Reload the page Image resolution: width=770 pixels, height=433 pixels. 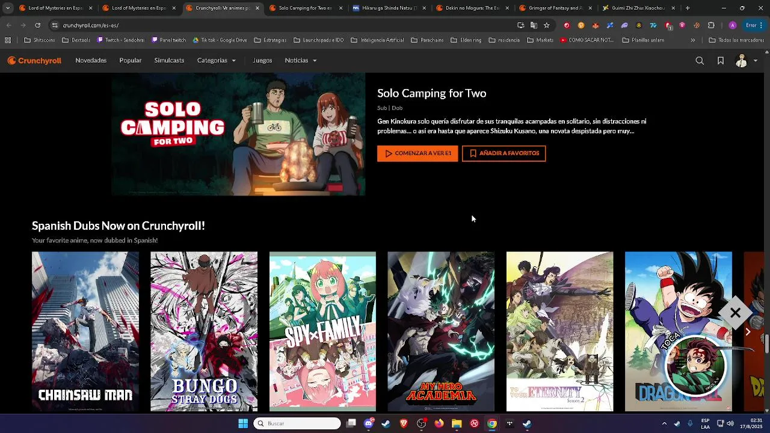(x=37, y=25)
